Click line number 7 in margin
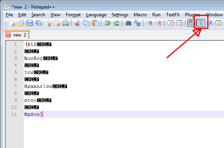The image size is (224, 148). pyautogui.click(x=16, y=86)
